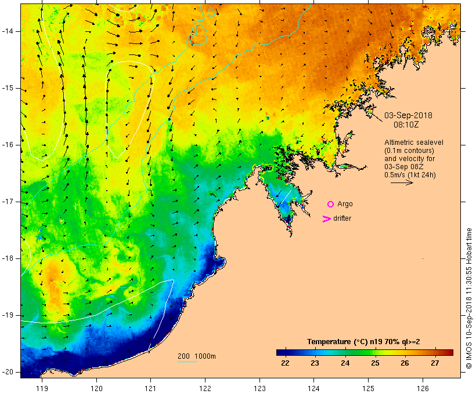Click the latitude label -14
This screenshot has height=394, width=476.
(x=7, y=31)
